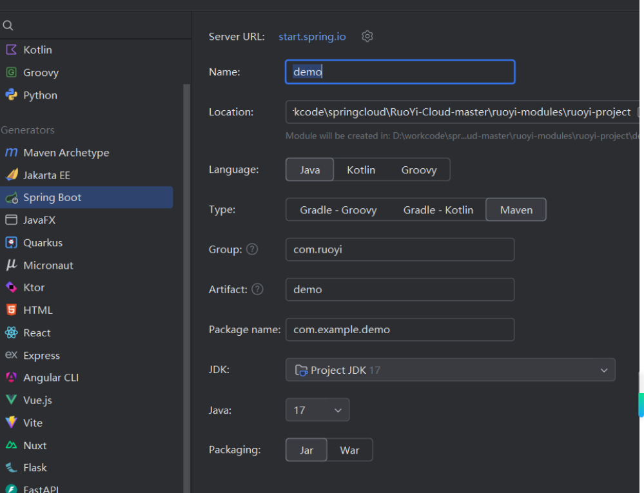Click the Quarkus logo icon
This screenshot has height=493, width=644.
(x=11, y=242)
